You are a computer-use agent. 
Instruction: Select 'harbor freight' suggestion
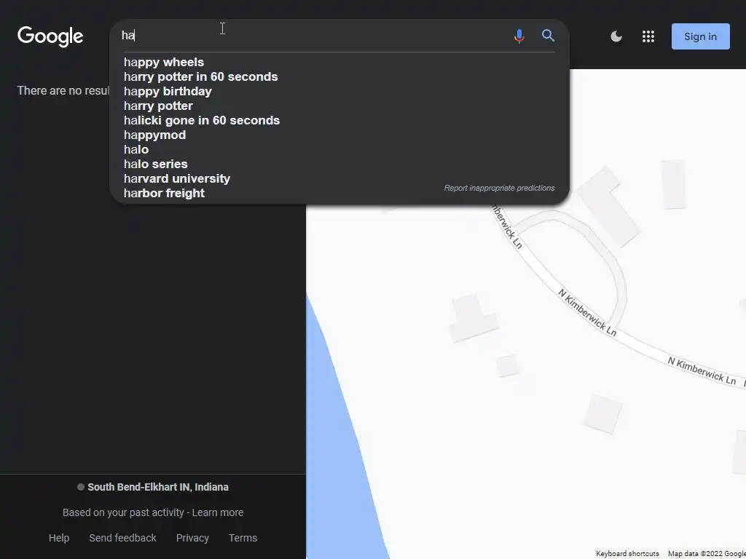pos(164,193)
